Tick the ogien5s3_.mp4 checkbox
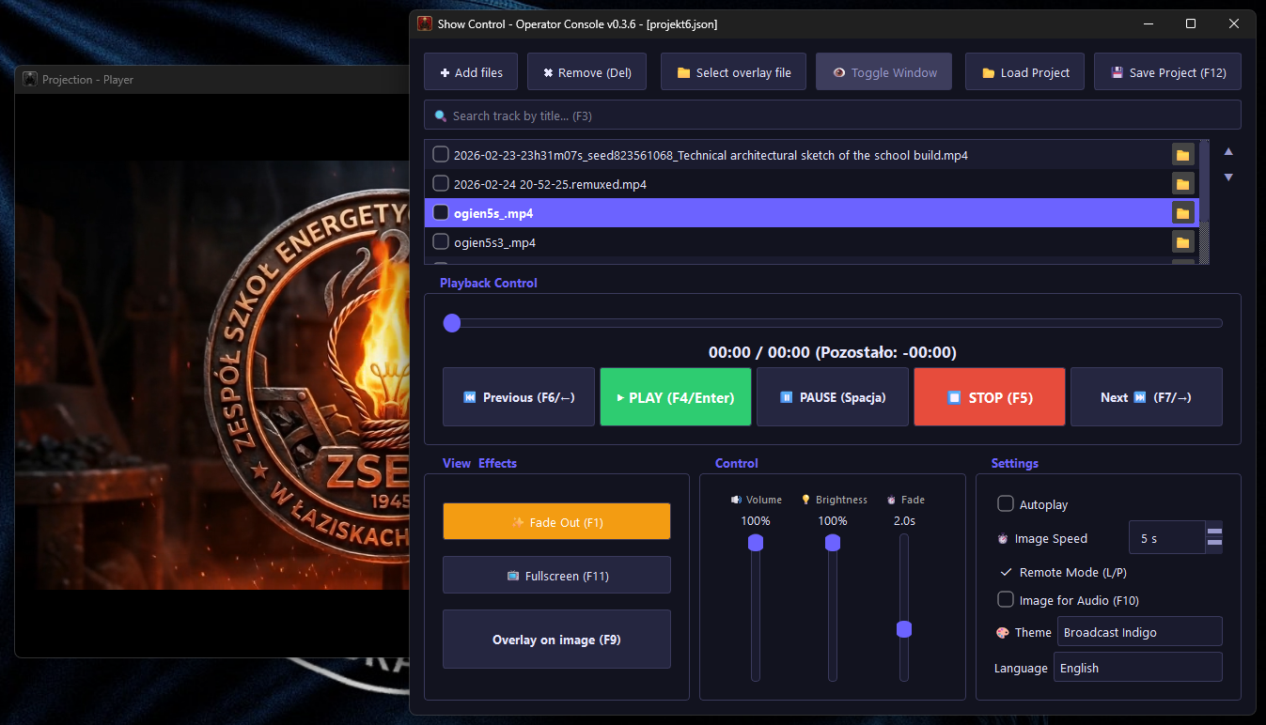The image size is (1266, 725). tap(440, 242)
